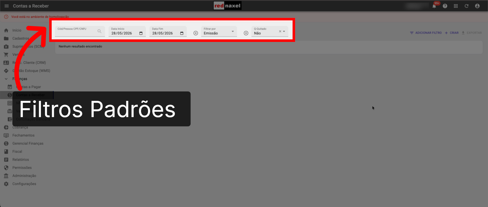
Task: Expand the Filtrar por Emissão dropdown
Action: pyautogui.click(x=233, y=31)
